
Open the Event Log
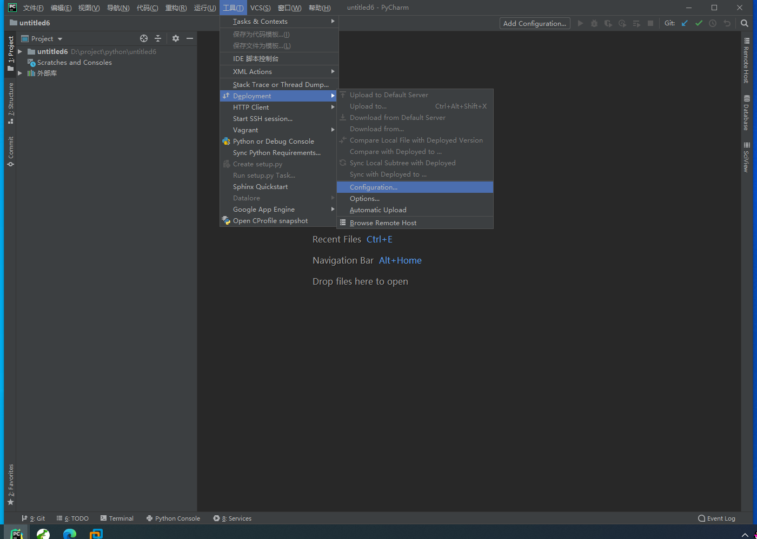716,518
